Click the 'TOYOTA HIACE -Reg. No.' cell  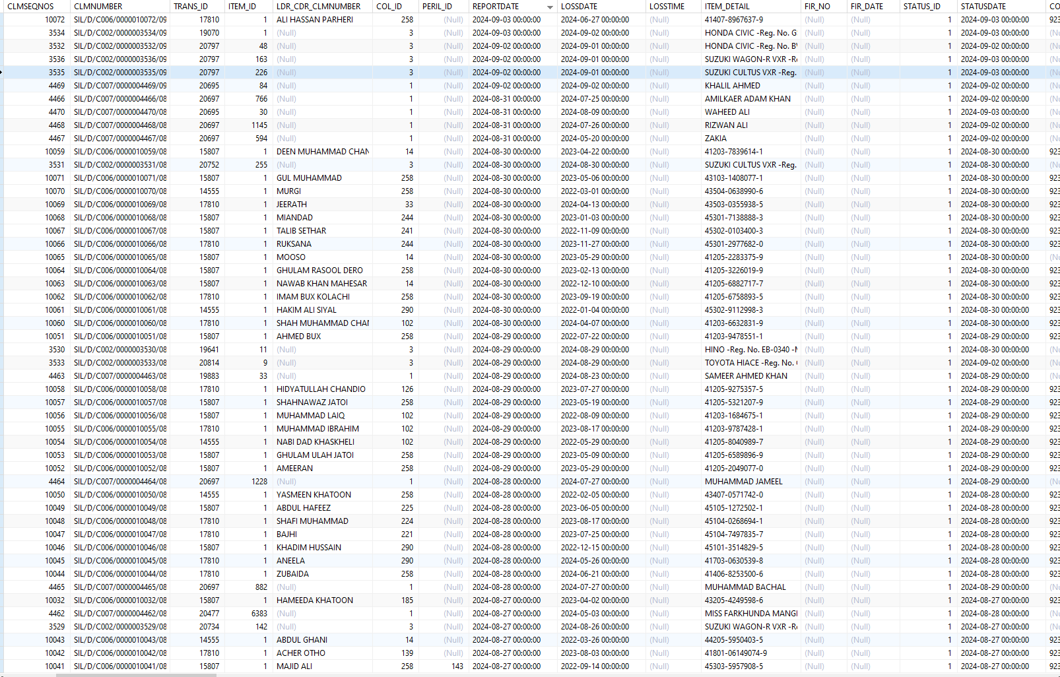pos(750,363)
